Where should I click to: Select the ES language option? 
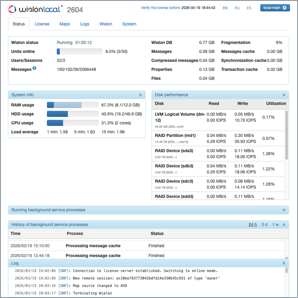pyautogui.click(x=249, y=8)
